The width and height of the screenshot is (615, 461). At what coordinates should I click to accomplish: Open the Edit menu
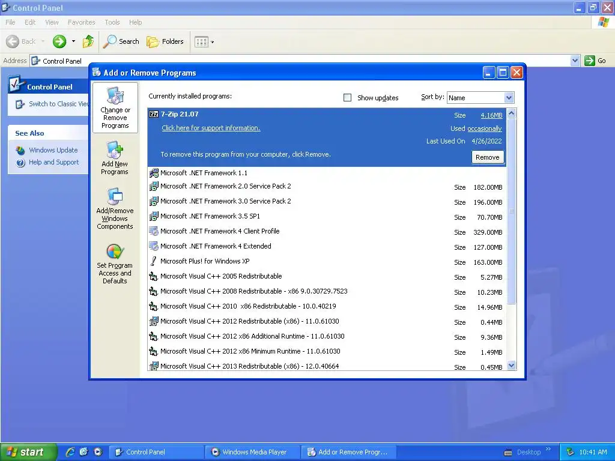(30, 22)
